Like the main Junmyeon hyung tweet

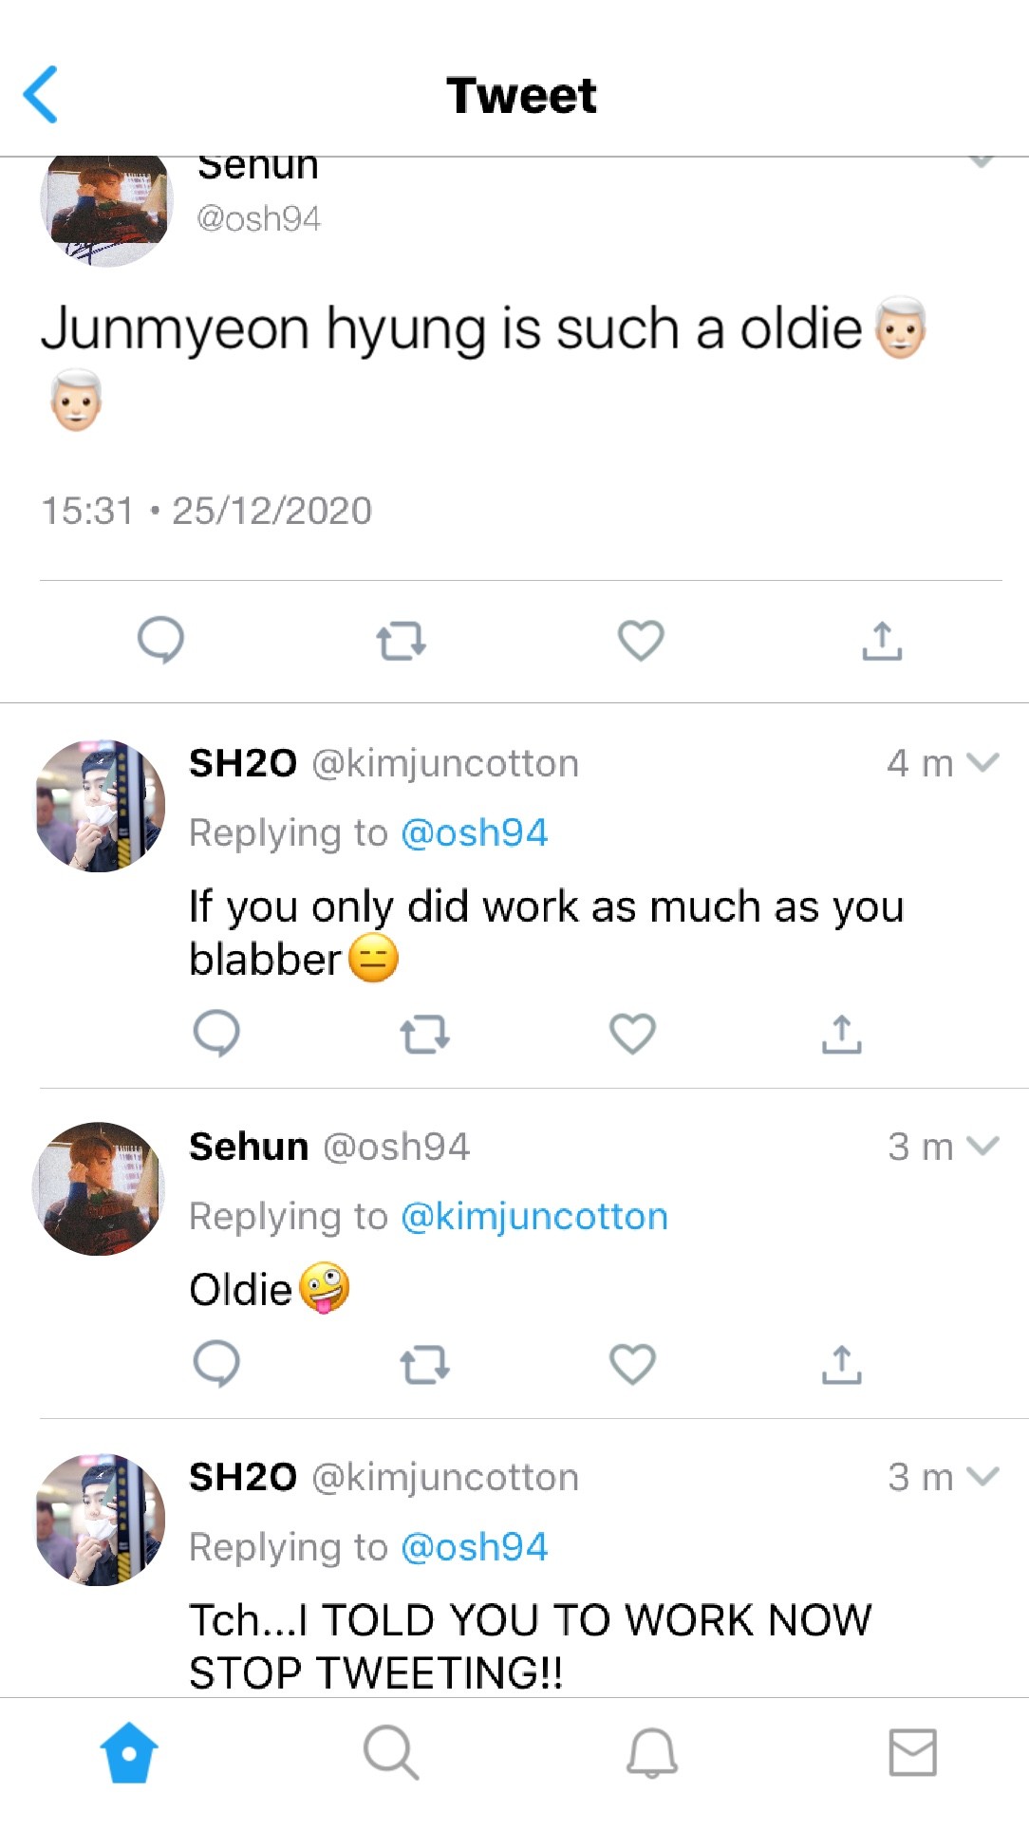pyautogui.click(x=641, y=640)
